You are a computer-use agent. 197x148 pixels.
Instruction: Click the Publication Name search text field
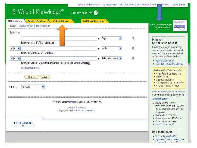[x=59, y=59]
